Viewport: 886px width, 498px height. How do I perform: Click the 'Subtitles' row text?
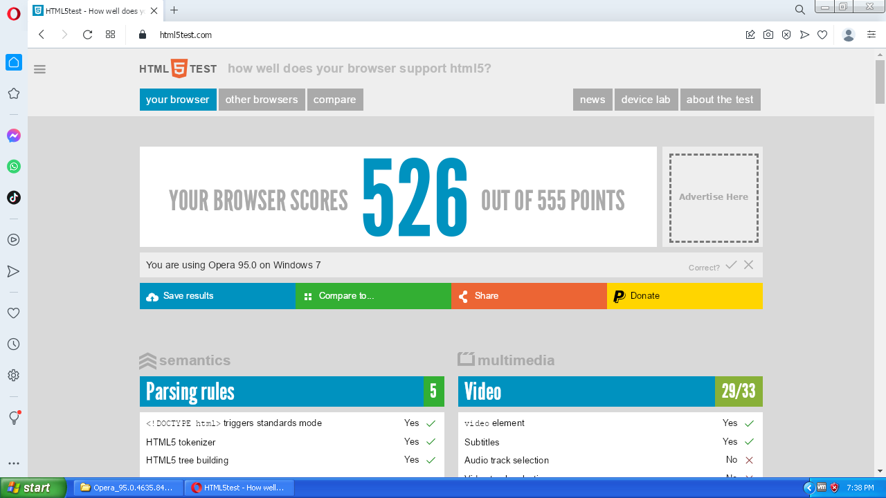pos(482,442)
